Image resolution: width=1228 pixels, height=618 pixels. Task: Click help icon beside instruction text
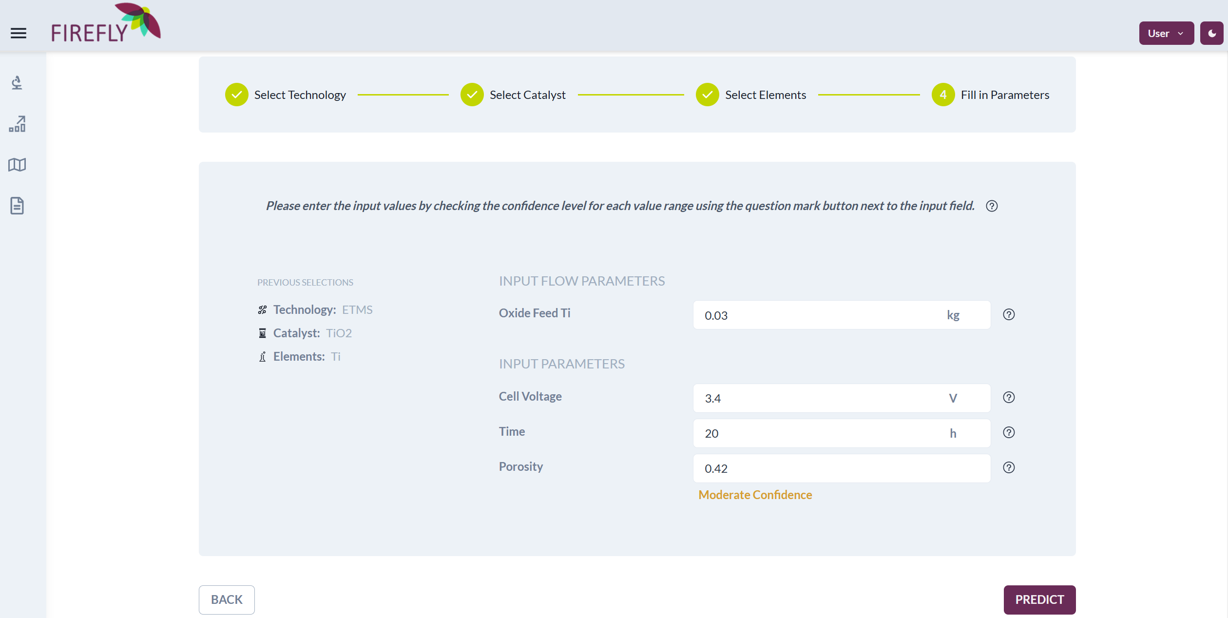991,206
